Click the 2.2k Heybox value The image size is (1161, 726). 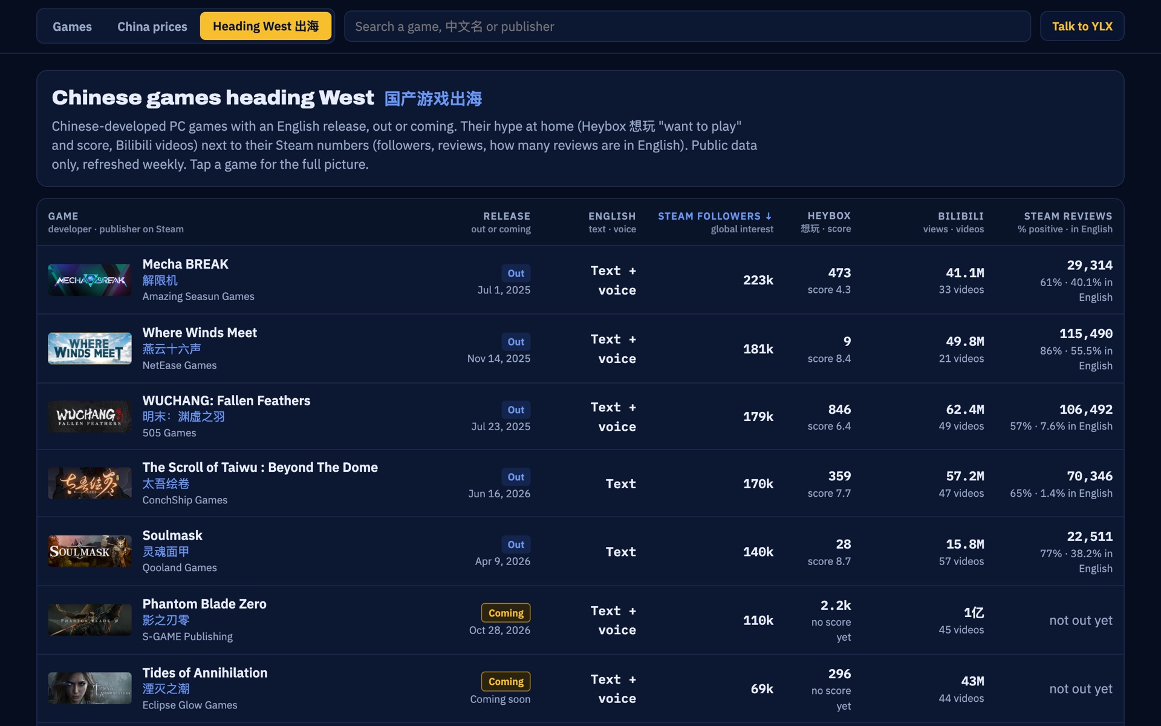tap(836, 605)
